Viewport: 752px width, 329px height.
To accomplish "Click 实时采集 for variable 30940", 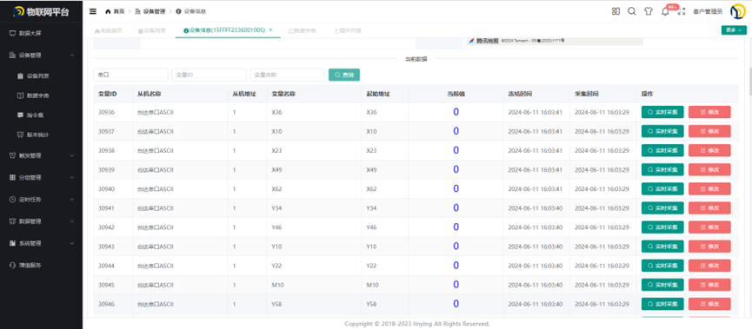I will click(x=662, y=188).
